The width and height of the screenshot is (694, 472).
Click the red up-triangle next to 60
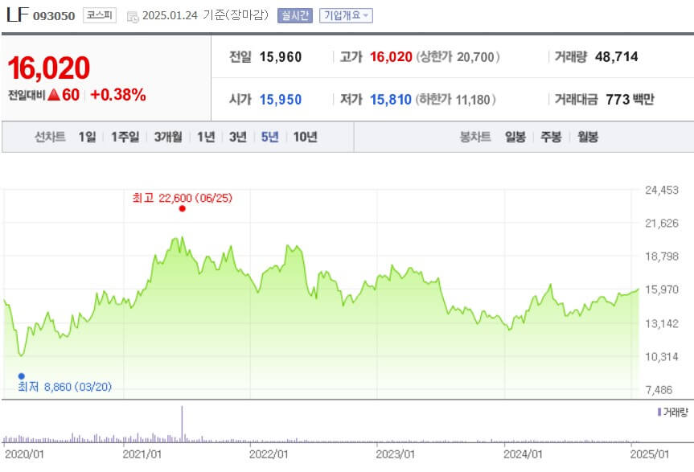click(x=54, y=95)
